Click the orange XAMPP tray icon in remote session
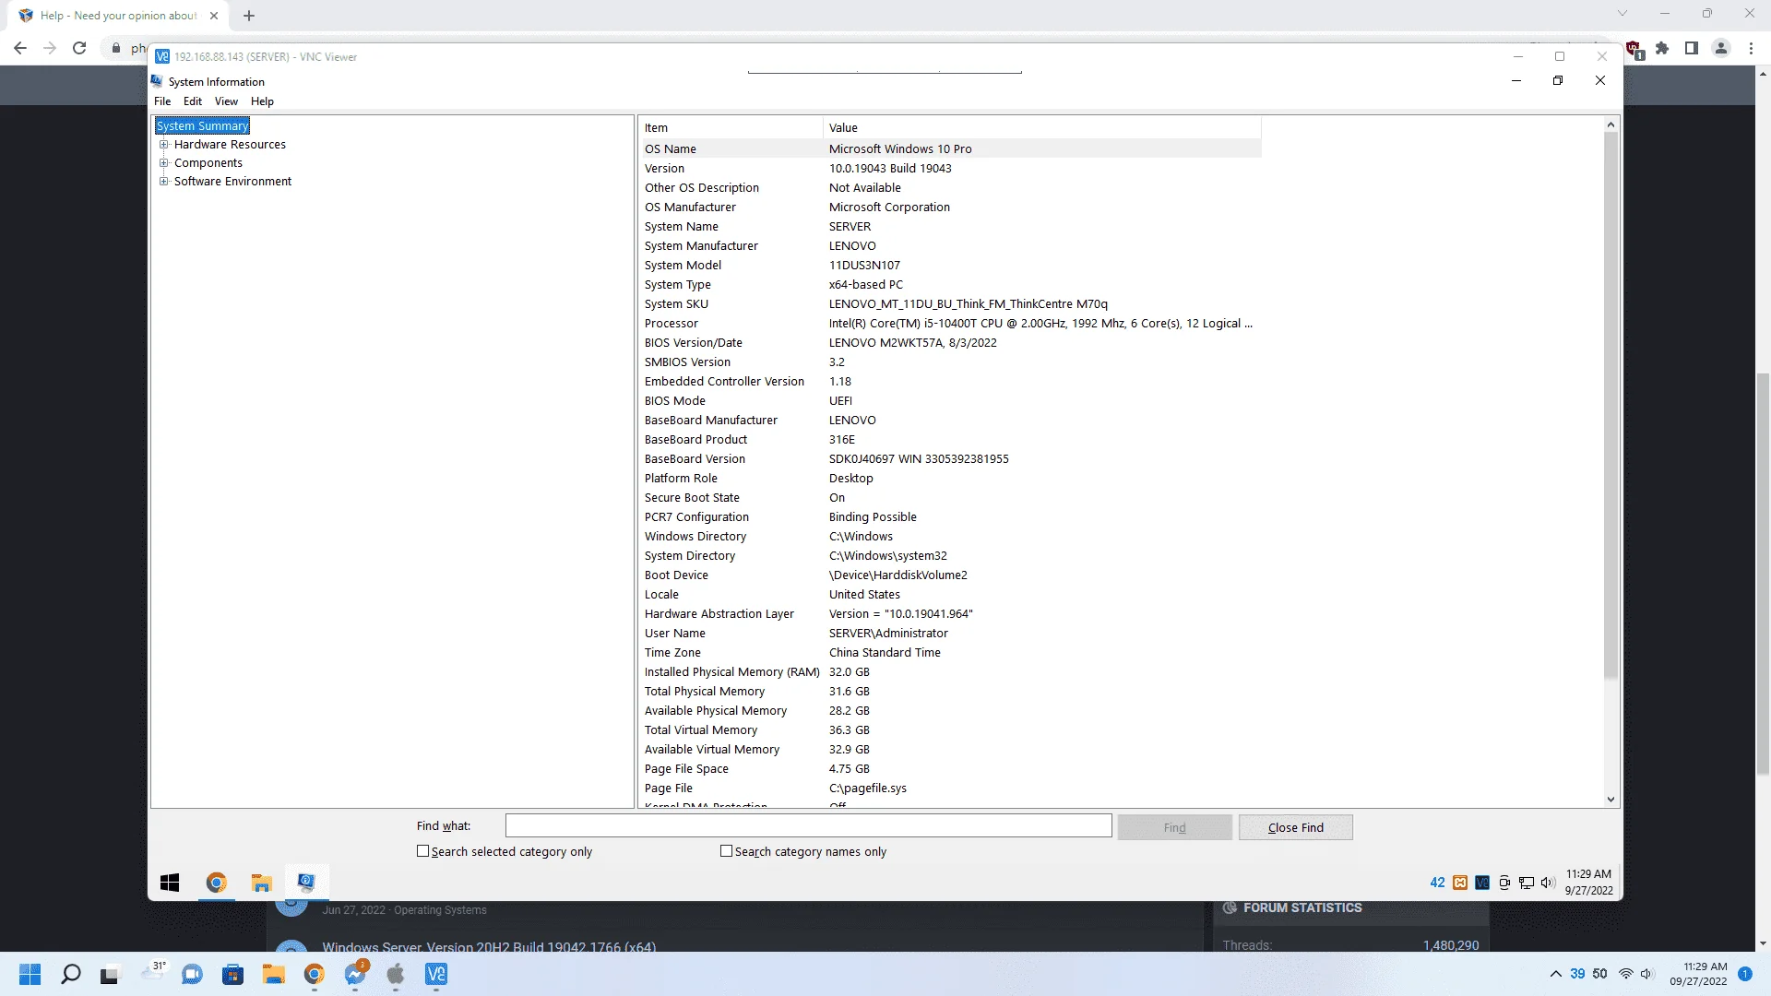Screen dimensions: 1771x996 pyautogui.click(x=1460, y=883)
